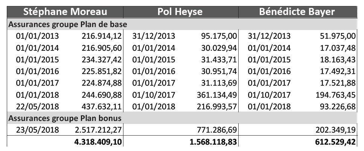The image size is (364, 151).
Task: Select the Pol Heyse header cell
Action: pyautogui.click(x=181, y=12)
